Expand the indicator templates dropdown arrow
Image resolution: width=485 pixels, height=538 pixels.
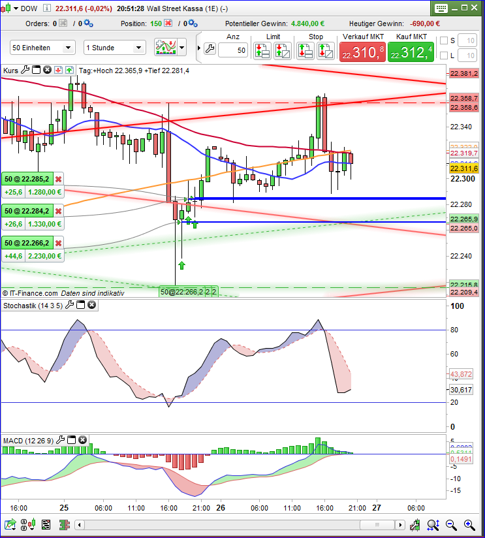click(x=181, y=48)
